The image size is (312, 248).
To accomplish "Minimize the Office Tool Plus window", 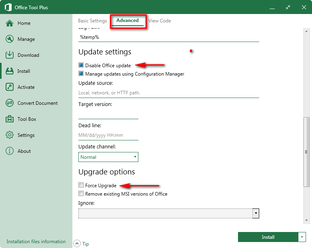I will 272,8.
